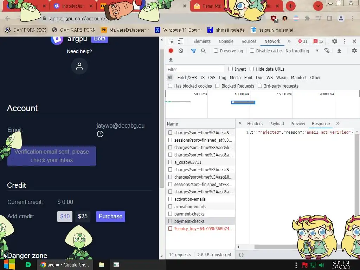Filter requests by Fetch/XHR type
The width and height of the screenshot is (360, 270).
tap(187, 78)
